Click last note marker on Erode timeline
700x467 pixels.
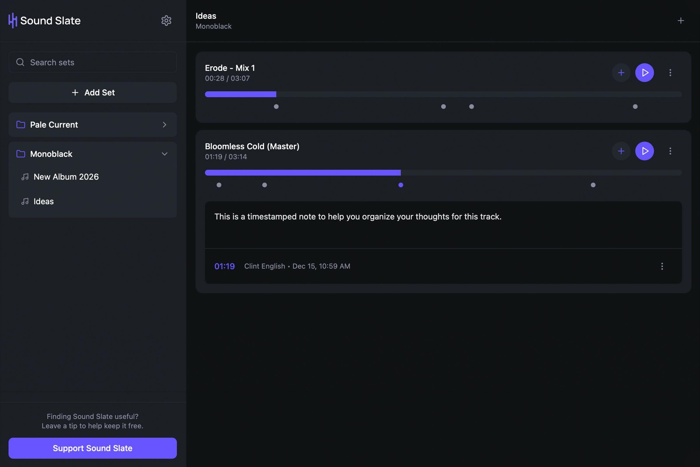[635, 107]
